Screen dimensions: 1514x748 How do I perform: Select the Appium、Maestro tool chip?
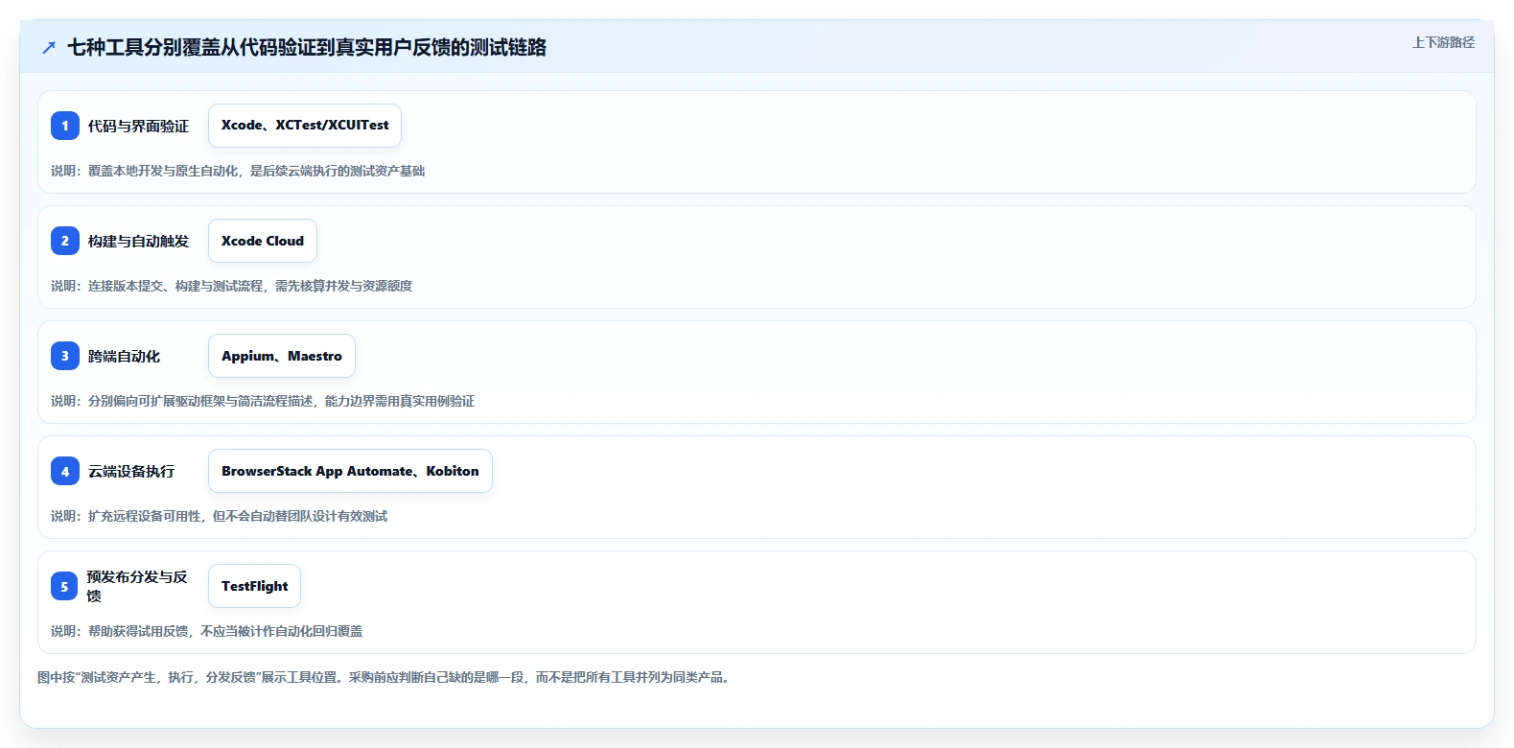tap(282, 356)
